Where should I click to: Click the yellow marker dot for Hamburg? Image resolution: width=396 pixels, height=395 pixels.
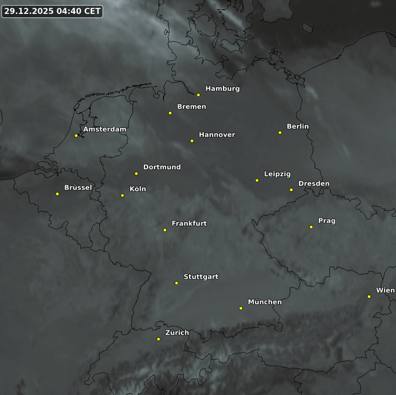(x=198, y=95)
